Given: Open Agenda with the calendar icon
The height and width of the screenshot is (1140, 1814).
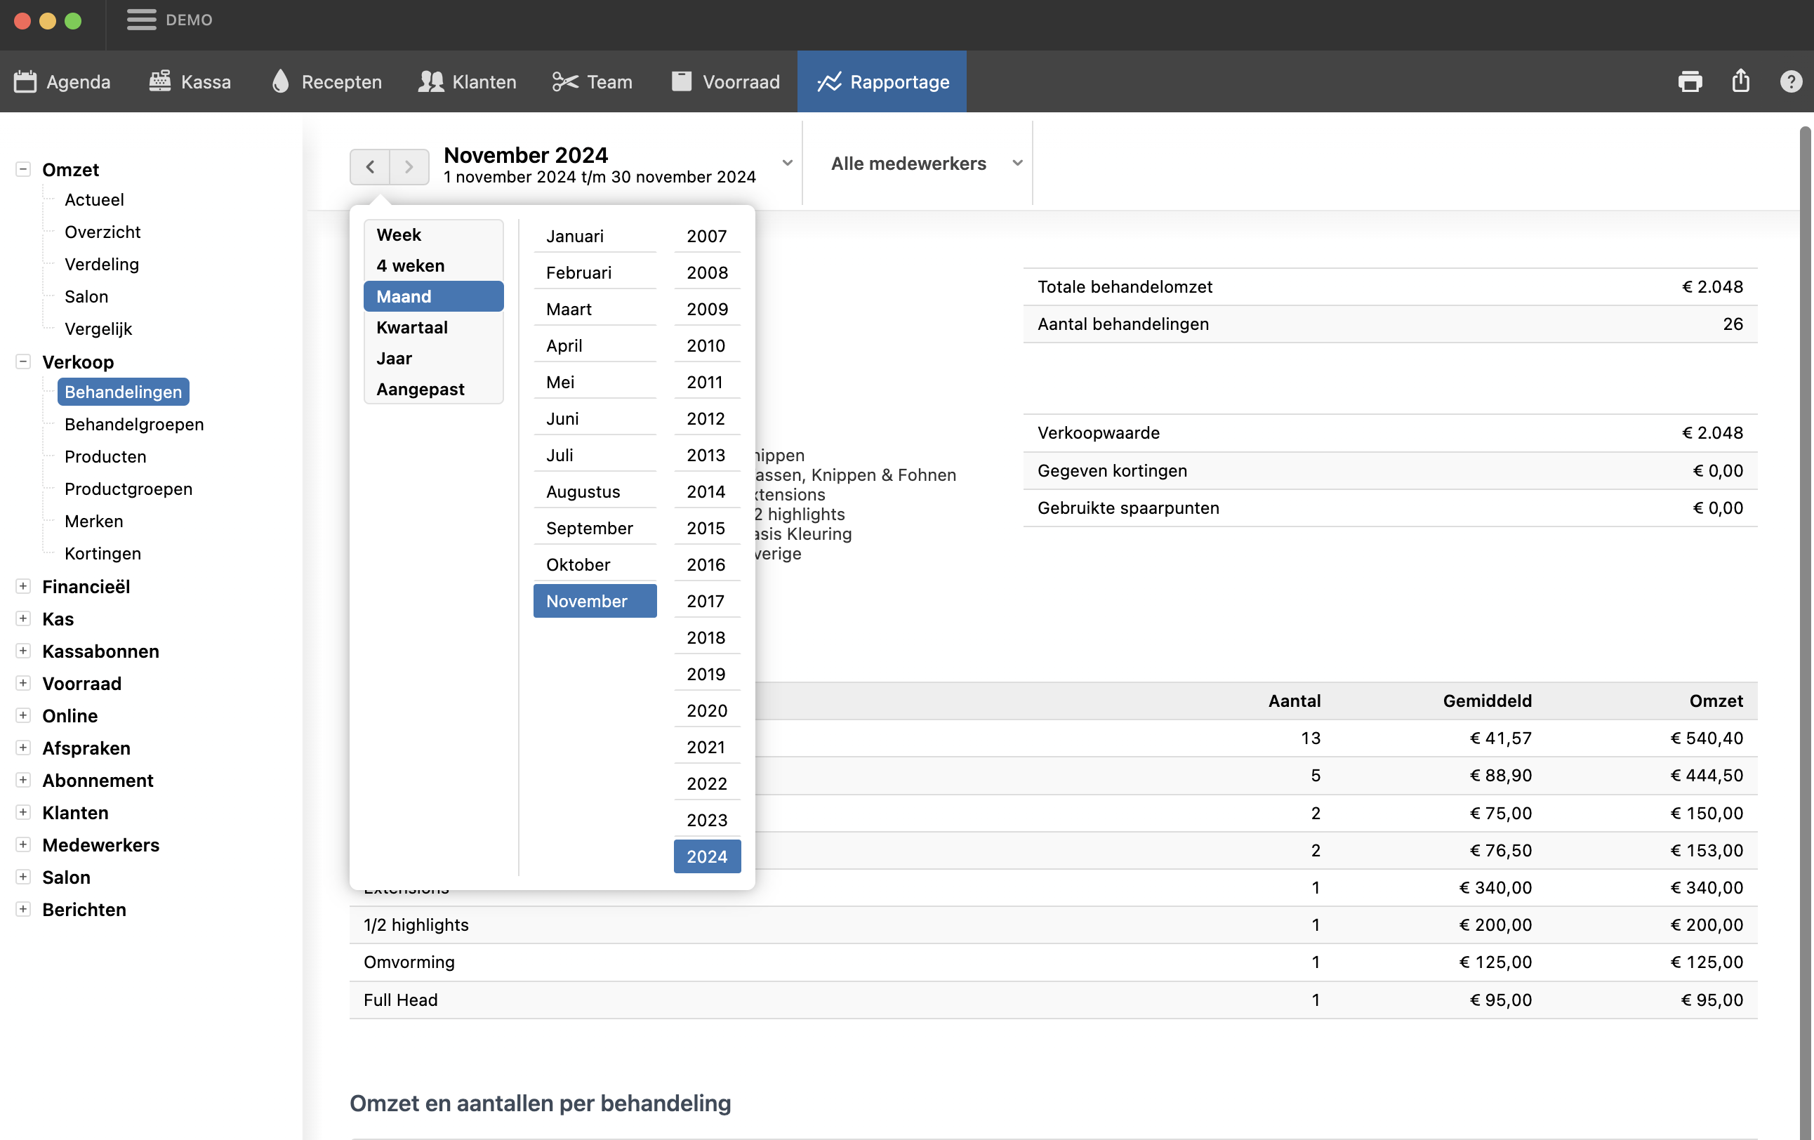Looking at the screenshot, I should pyautogui.click(x=25, y=81).
